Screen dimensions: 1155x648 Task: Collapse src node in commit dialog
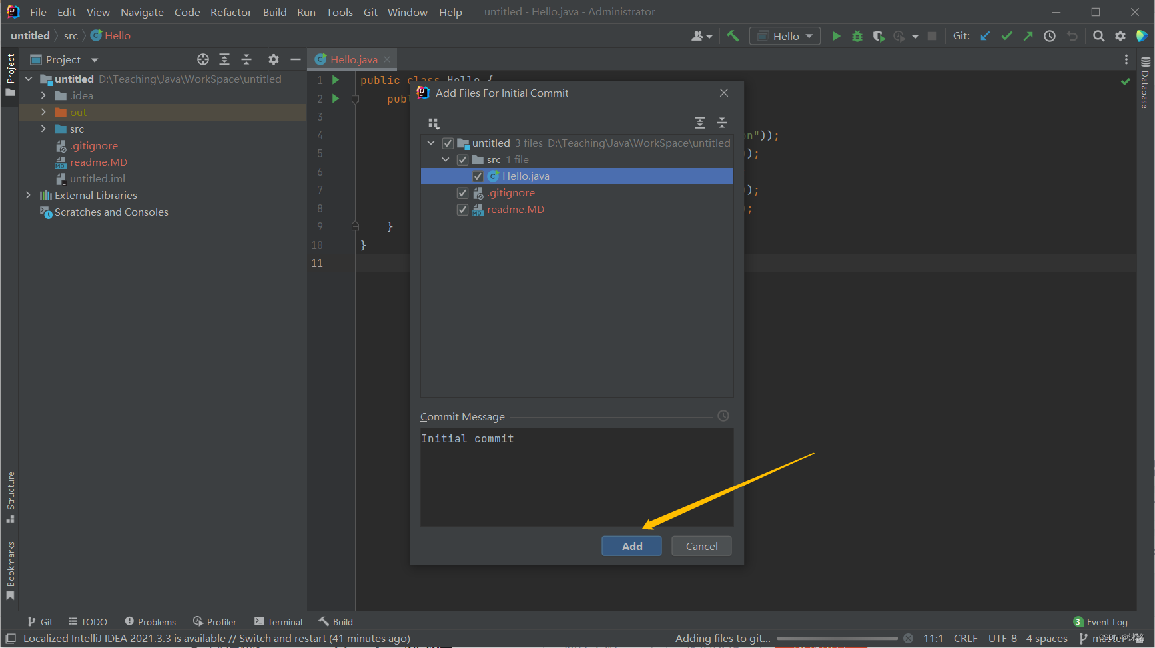pyautogui.click(x=446, y=160)
